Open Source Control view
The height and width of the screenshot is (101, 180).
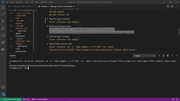(x=3, y=21)
